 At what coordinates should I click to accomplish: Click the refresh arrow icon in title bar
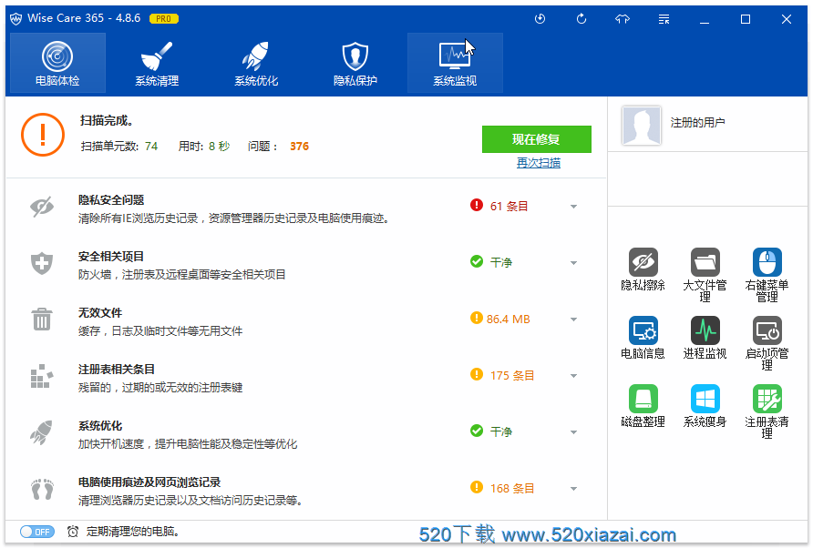(581, 19)
